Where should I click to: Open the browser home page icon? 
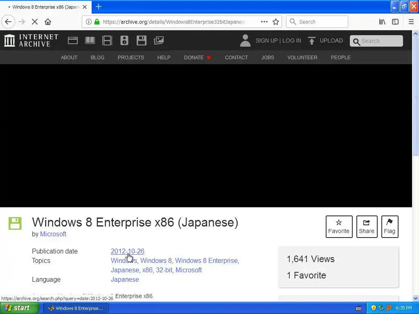point(48,22)
